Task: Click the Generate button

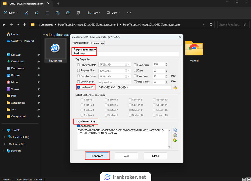Action: [x=98, y=156]
